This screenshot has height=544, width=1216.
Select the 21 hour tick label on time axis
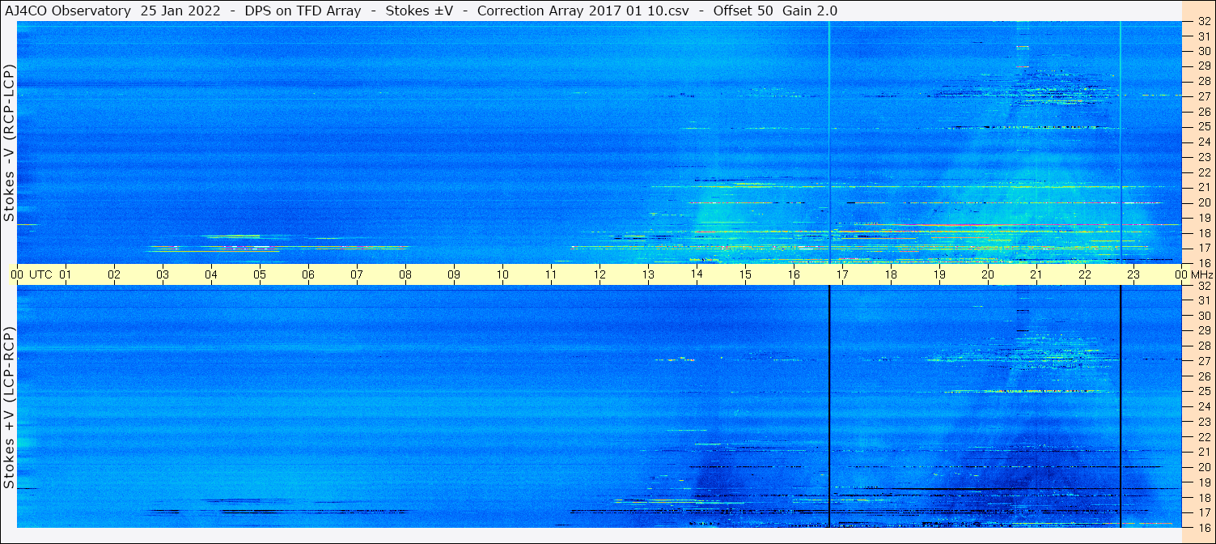pos(1036,274)
